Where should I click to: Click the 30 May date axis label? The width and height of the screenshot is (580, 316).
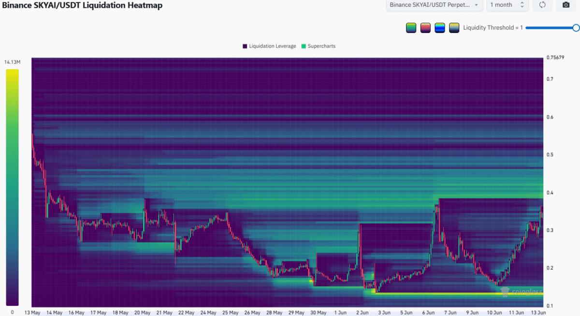[x=318, y=313]
